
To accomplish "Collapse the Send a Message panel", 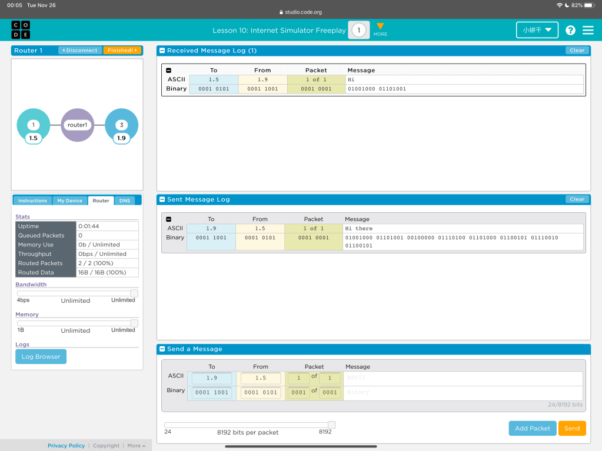I will (x=162, y=349).
